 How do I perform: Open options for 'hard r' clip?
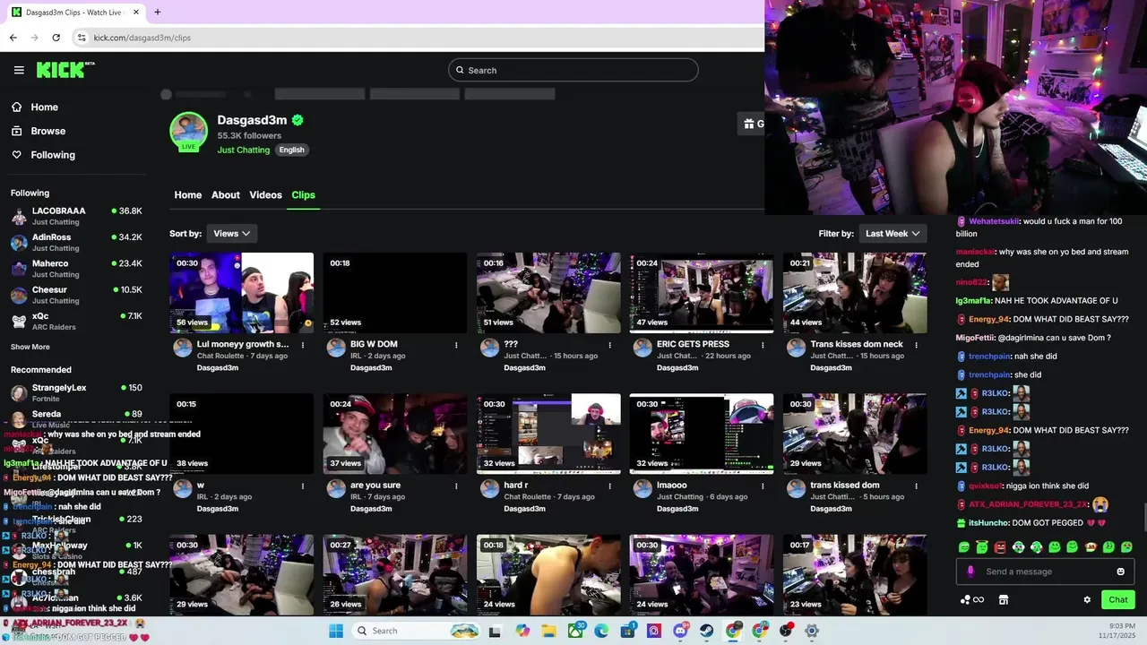(x=609, y=486)
